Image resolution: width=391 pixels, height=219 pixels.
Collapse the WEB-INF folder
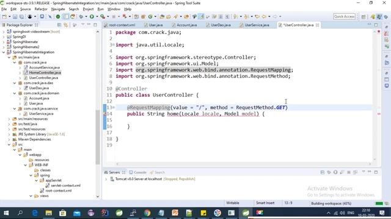[x=26, y=165]
